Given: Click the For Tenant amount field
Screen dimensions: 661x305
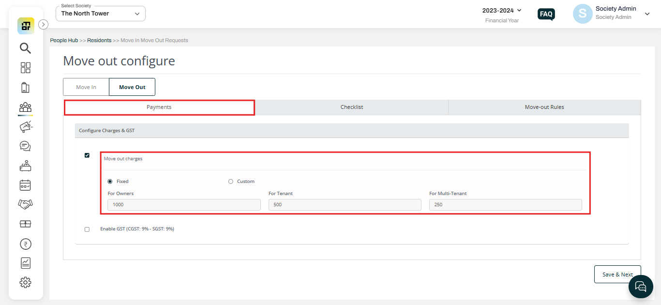Looking at the screenshot, I should (345, 205).
